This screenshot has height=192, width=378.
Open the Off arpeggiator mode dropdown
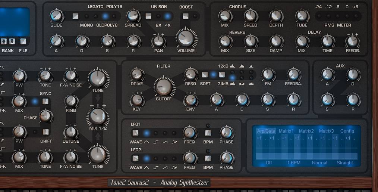pos(269,163)
